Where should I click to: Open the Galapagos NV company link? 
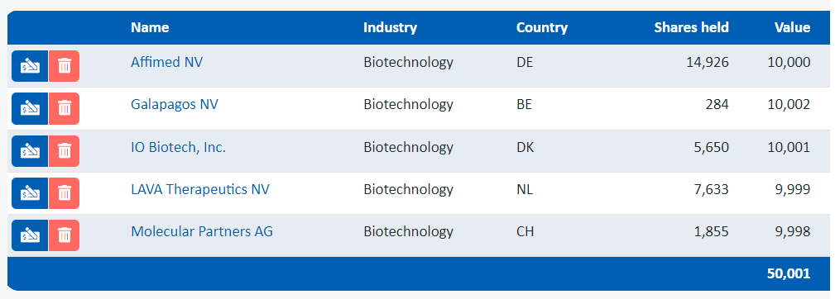click(175, 104)
